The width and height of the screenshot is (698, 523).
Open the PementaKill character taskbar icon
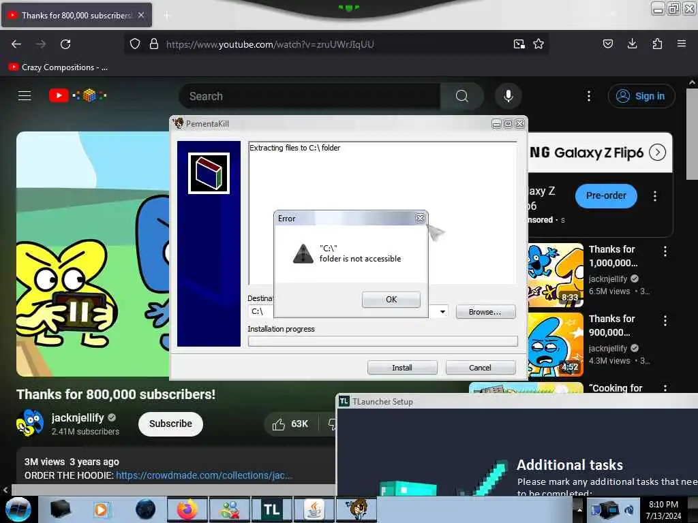(x=356, y=509)
